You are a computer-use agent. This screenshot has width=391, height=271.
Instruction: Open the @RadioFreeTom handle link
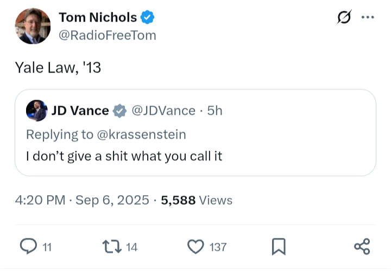tap(107, 35)
